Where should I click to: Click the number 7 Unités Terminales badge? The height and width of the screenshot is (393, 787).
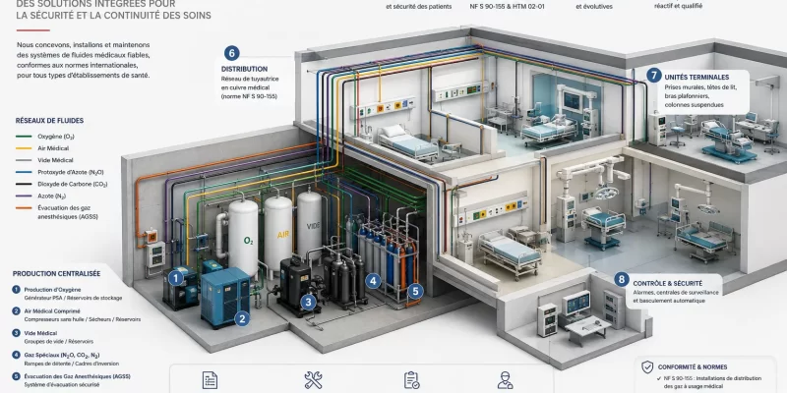653,76
